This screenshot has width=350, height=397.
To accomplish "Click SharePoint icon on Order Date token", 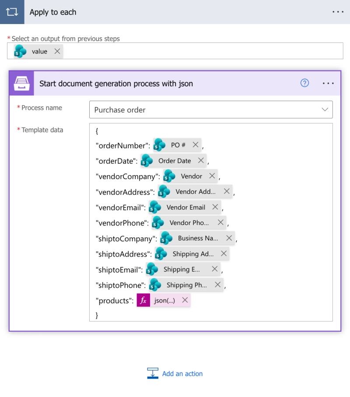I will (147, 161).
